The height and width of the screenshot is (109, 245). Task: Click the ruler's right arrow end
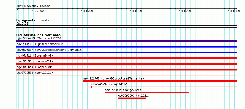236,8
